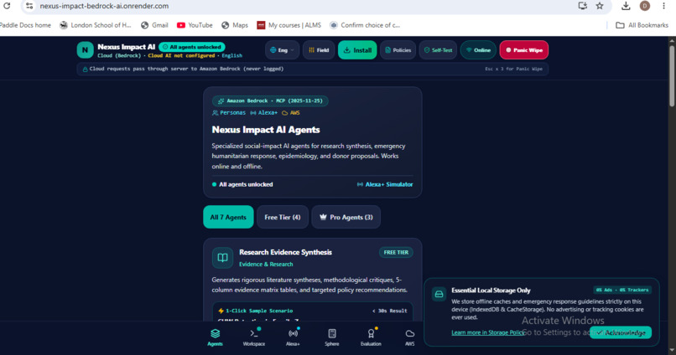Click the Nexus Impact AI 'N' logo
Screen dimensions: 676x355
point(85,50)
